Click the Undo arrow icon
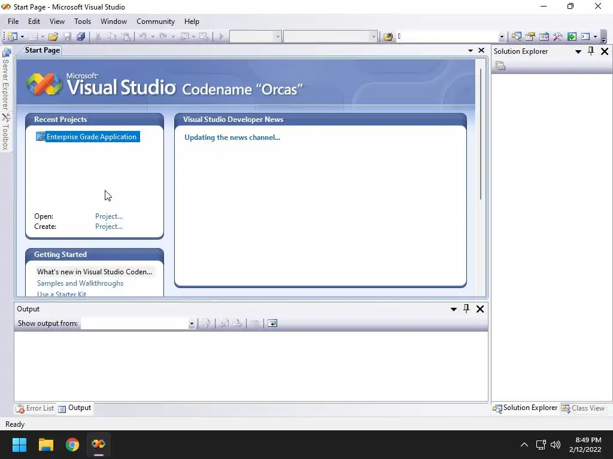Viewport: 613px width, 459px height. (x=142, y=36)
